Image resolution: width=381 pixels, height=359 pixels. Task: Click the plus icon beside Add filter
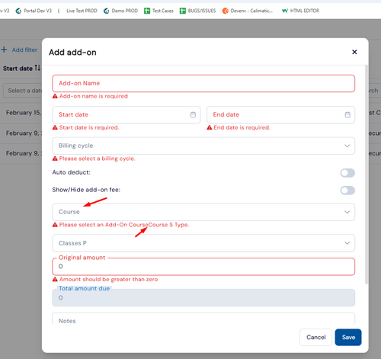coord(4,50)
